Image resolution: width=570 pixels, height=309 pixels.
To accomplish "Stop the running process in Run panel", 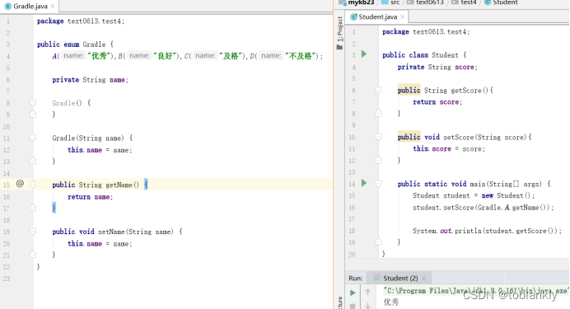I will (x=353, y=306).
